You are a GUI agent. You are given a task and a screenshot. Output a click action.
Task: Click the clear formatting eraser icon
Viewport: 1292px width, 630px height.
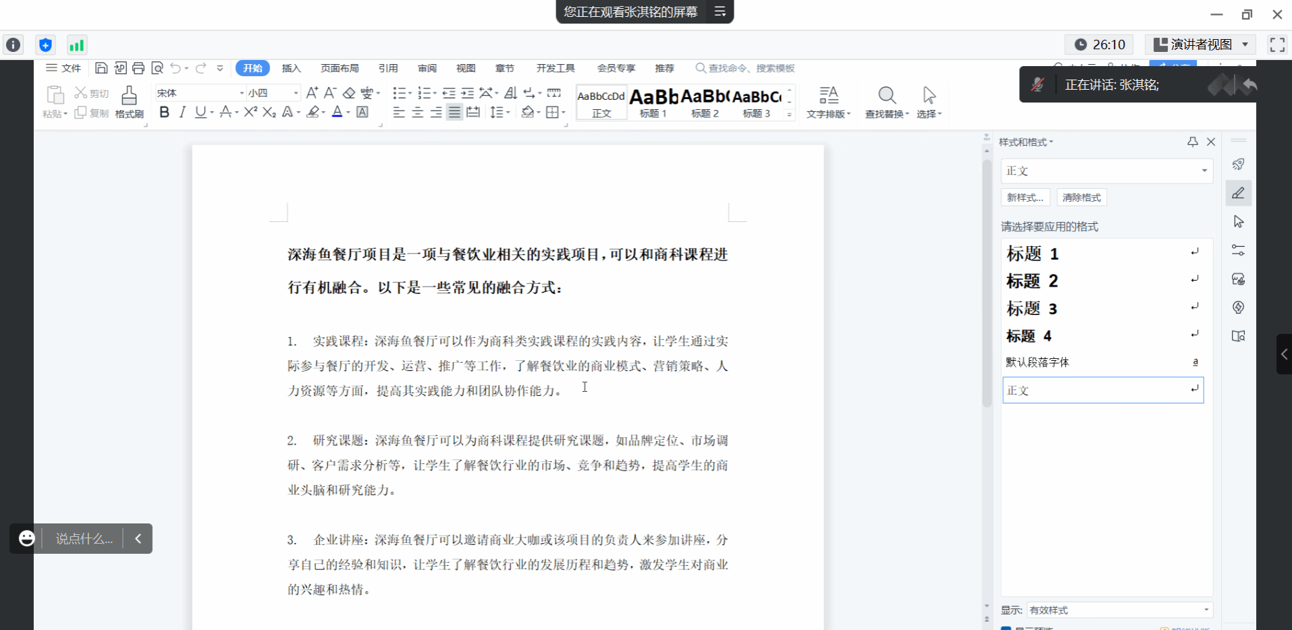coord(349,92)
